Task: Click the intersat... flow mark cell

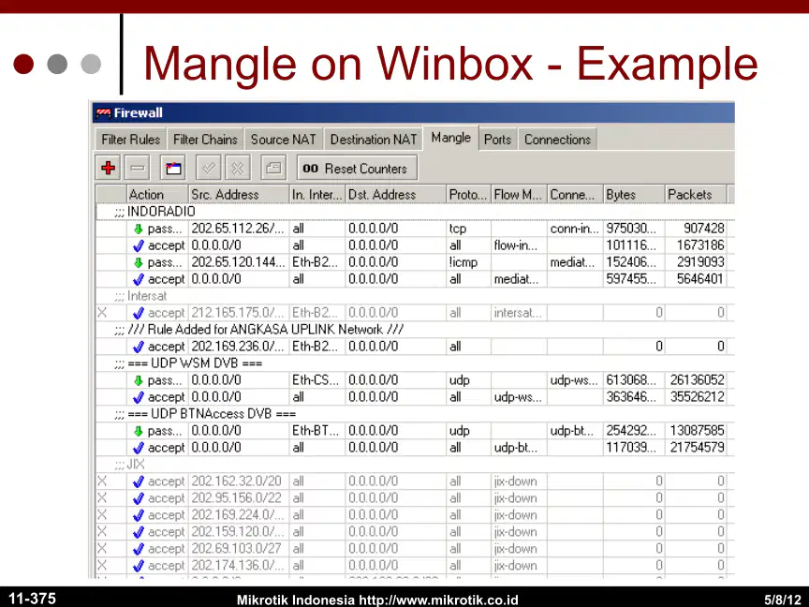Action: [518, 313]
